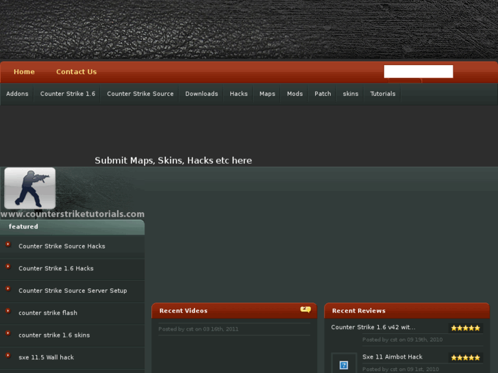Image resolution: width=498 pixels, height=373 pixels.
Task: Click the www.counterstriketutorials.com site title
Action: coord(73,214)
